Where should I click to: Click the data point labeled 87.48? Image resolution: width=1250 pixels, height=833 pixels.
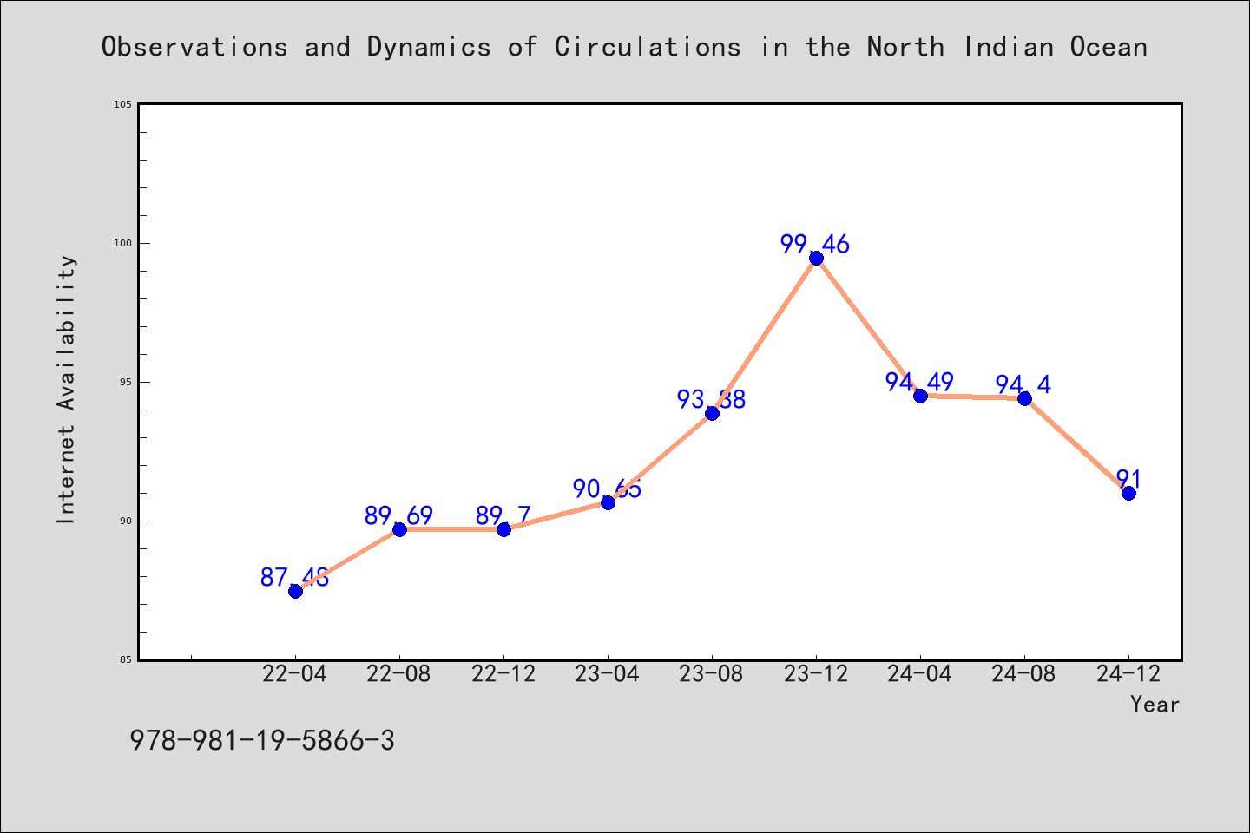pyautogui.click(x=295, y=591)
